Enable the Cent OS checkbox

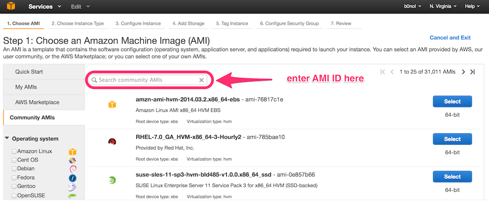(x=14, y=160)
